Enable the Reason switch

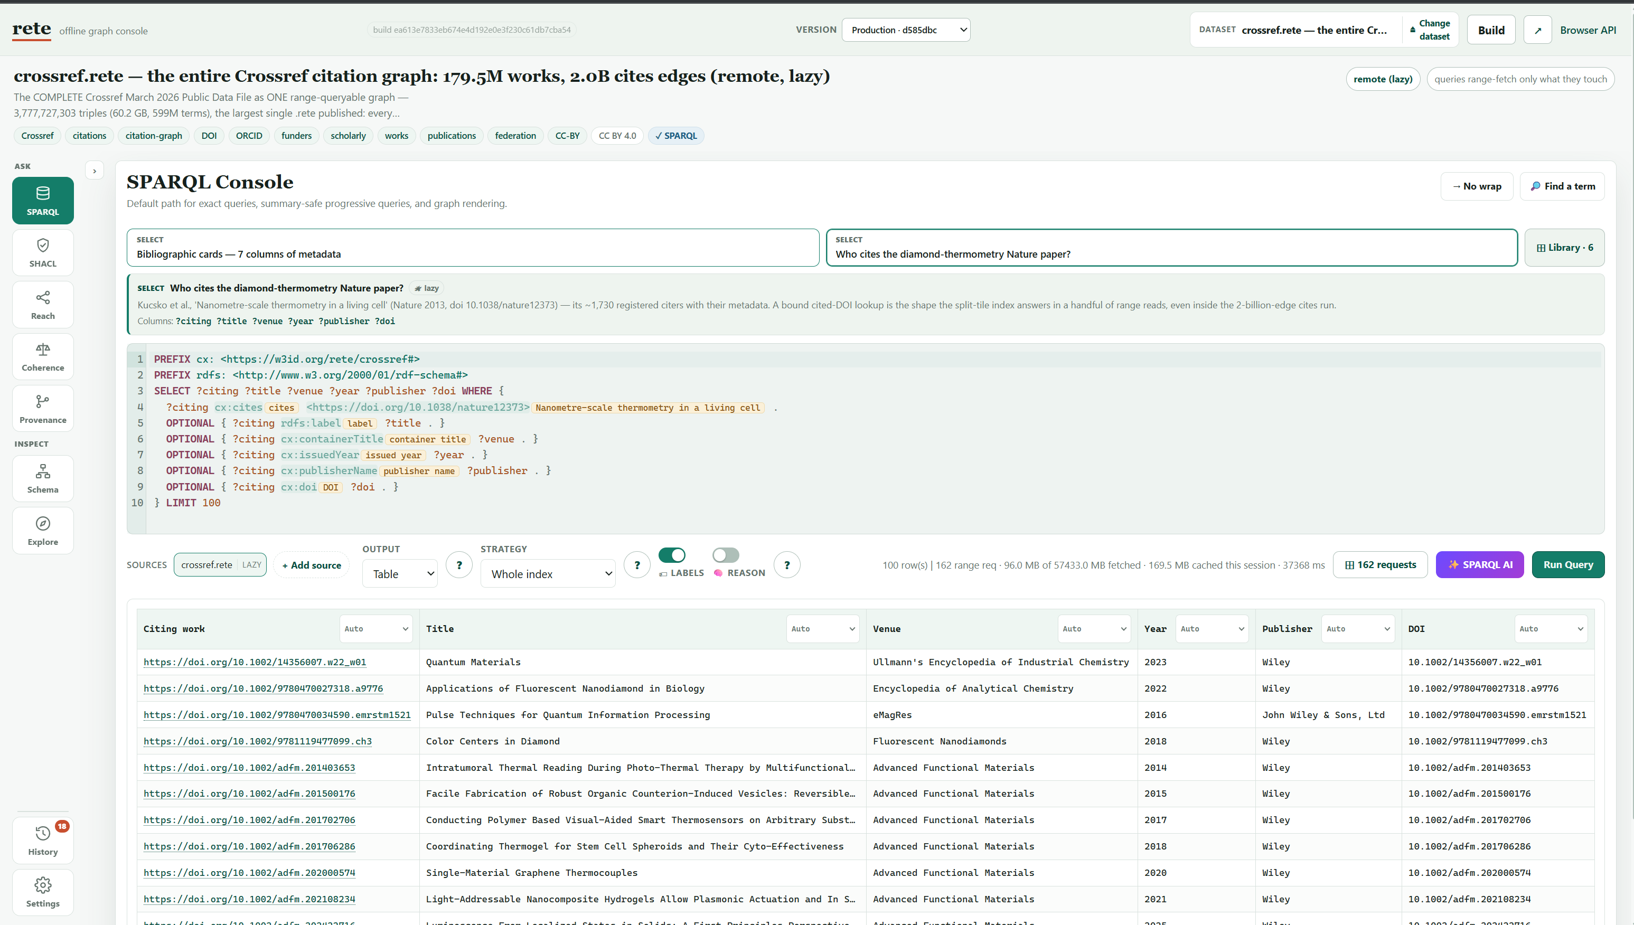click(x=726, y=555)
